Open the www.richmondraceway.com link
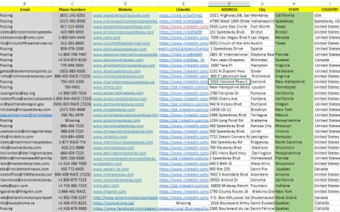 click(118, 76)
